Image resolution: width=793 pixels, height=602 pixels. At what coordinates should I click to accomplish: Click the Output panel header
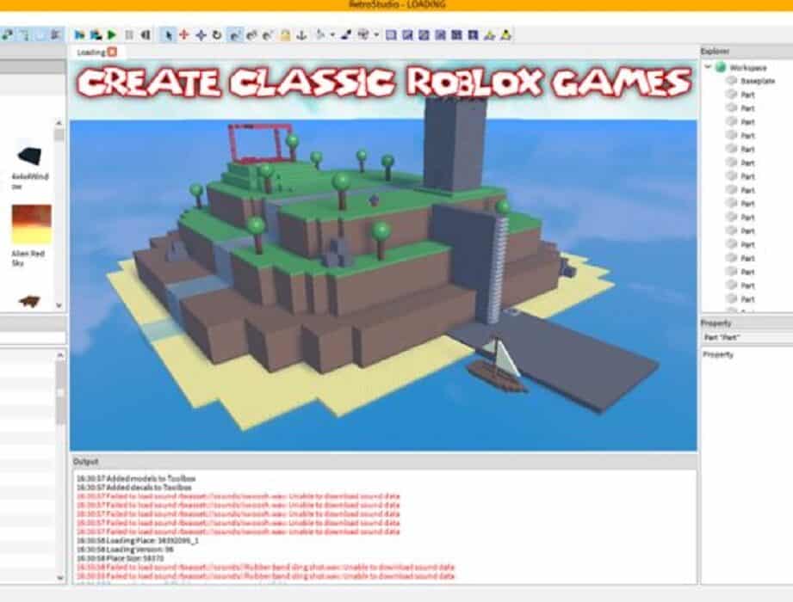[384, 461]
